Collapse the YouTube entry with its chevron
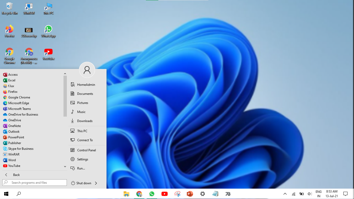This screenshot has height=199, width=354. [x=65, y=166]
